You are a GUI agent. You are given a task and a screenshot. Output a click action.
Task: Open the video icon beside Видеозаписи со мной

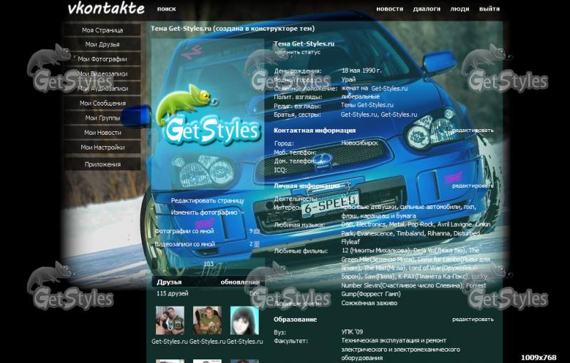pos(256,245)
